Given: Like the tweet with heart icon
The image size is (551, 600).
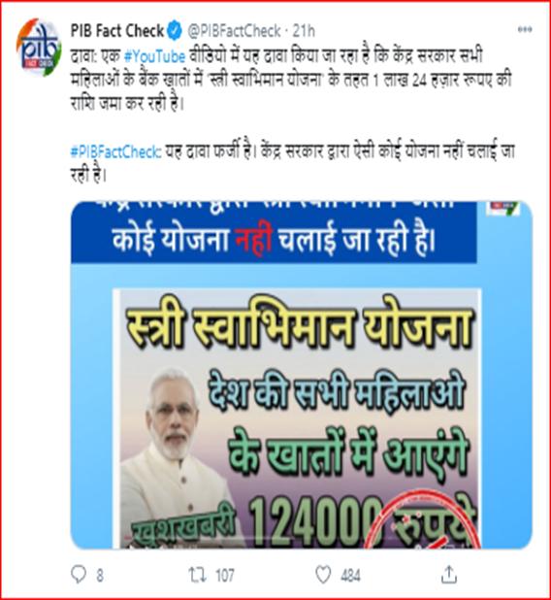Looking at the screenshot, I should [323, 575].
